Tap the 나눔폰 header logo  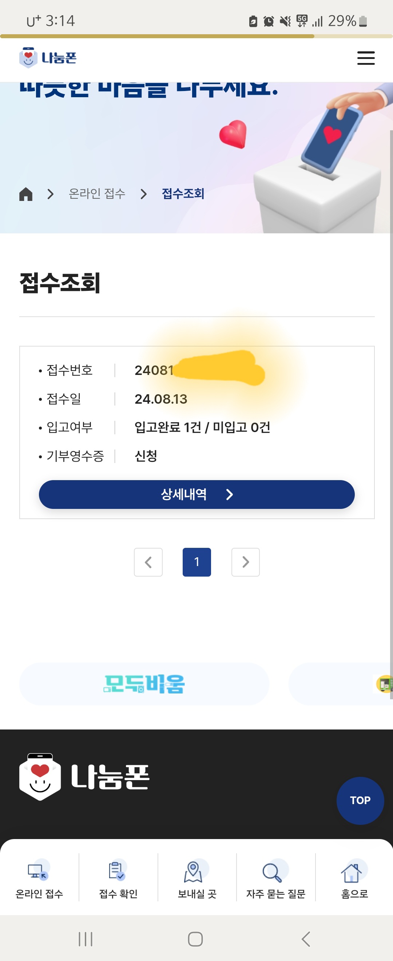(x=48, y=58)
